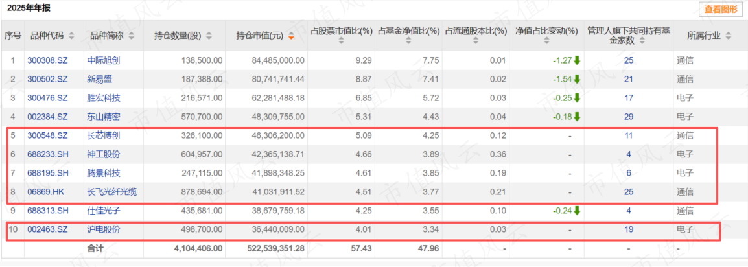Viewport: 748px width, 267px height.
Task: Open stock code 002384.SZ
Action: click(x=48, y=117)
